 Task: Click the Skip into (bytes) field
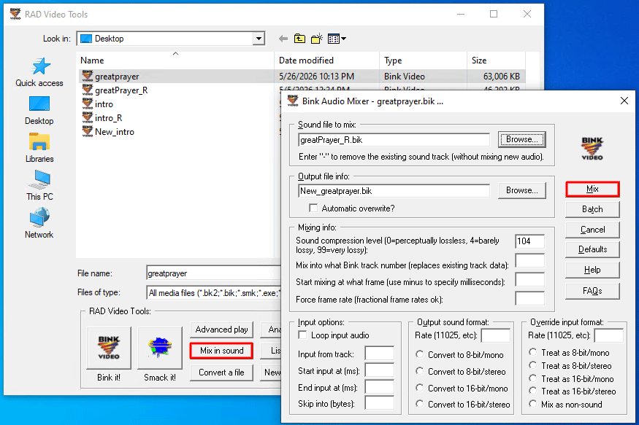(x=380, y=403)
